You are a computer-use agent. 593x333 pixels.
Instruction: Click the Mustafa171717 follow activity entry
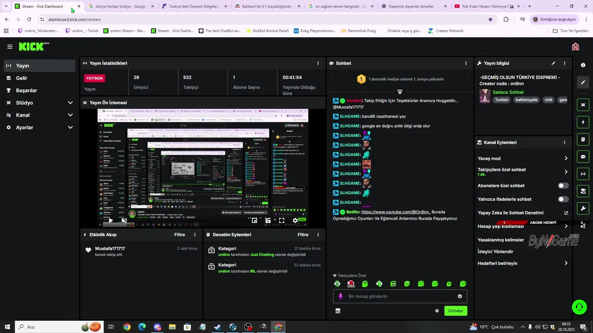(141, 251)
